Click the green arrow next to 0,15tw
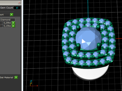 pos(13,26)
